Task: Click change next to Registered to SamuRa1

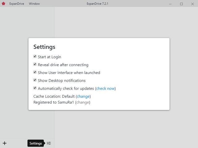Action: [83, 102]
